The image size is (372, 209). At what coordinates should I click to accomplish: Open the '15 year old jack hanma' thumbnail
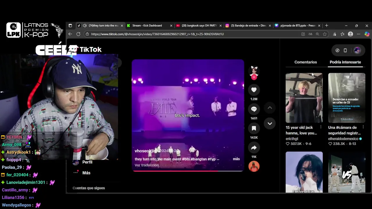click(x=304, y=98)
